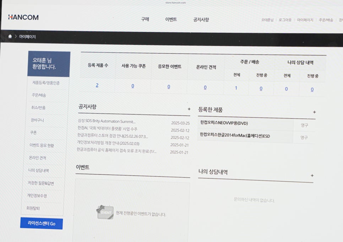Image resolution: width=343 pixels, height=242 pixels.
Task: Open 쿠폰 in the sidebar
Action: [x=33, y=133]
